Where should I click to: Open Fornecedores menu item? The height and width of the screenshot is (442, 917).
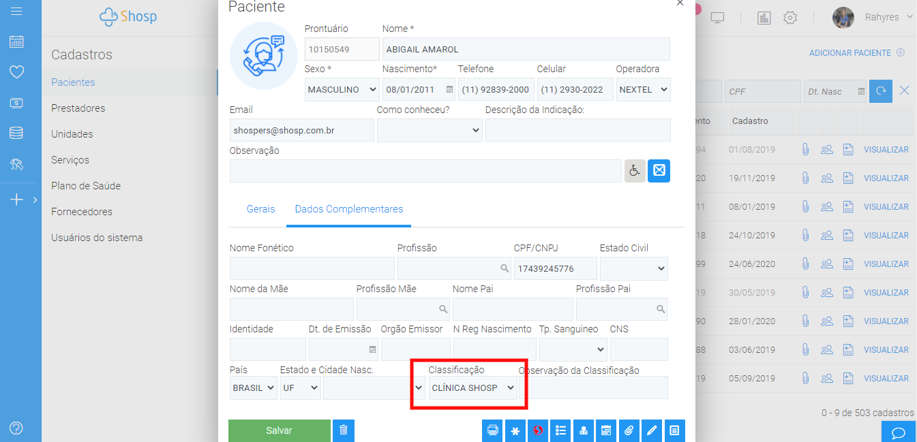click(x=82, y=211)
